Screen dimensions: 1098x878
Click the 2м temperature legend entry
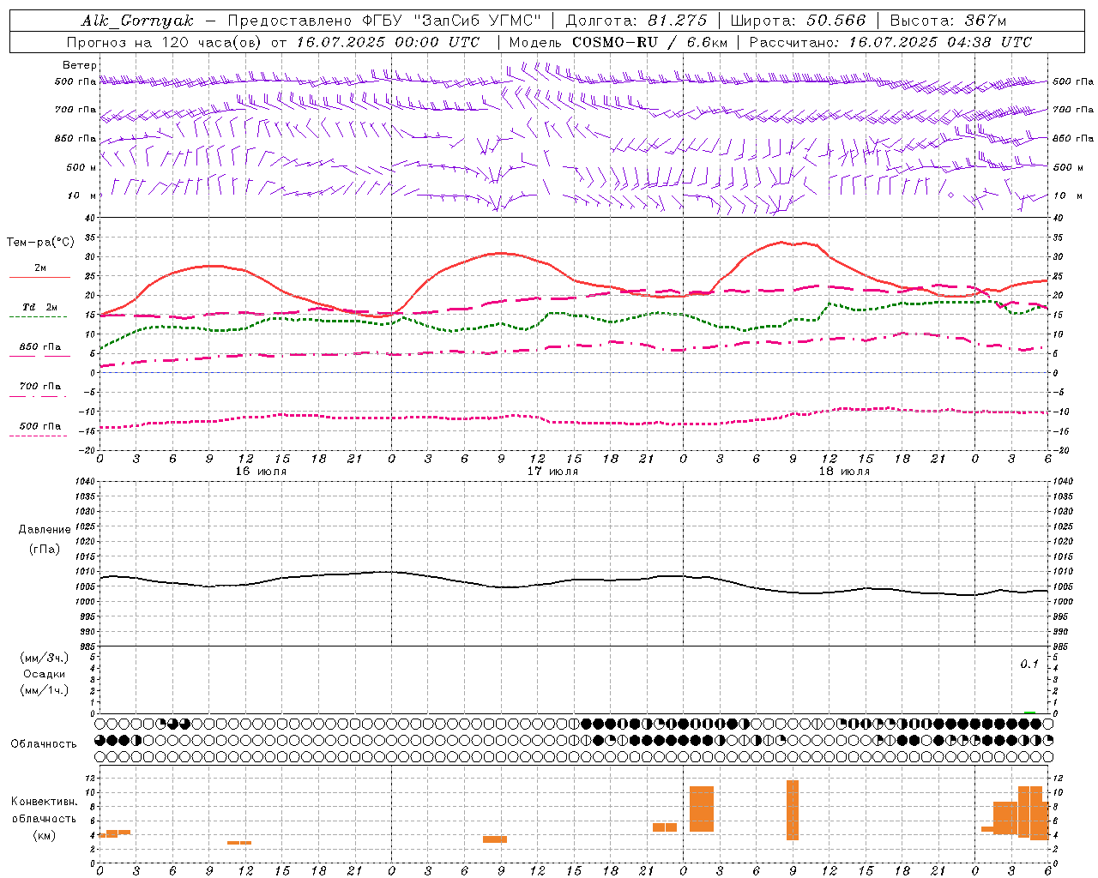pyautogui.click(x=40, y=268)
